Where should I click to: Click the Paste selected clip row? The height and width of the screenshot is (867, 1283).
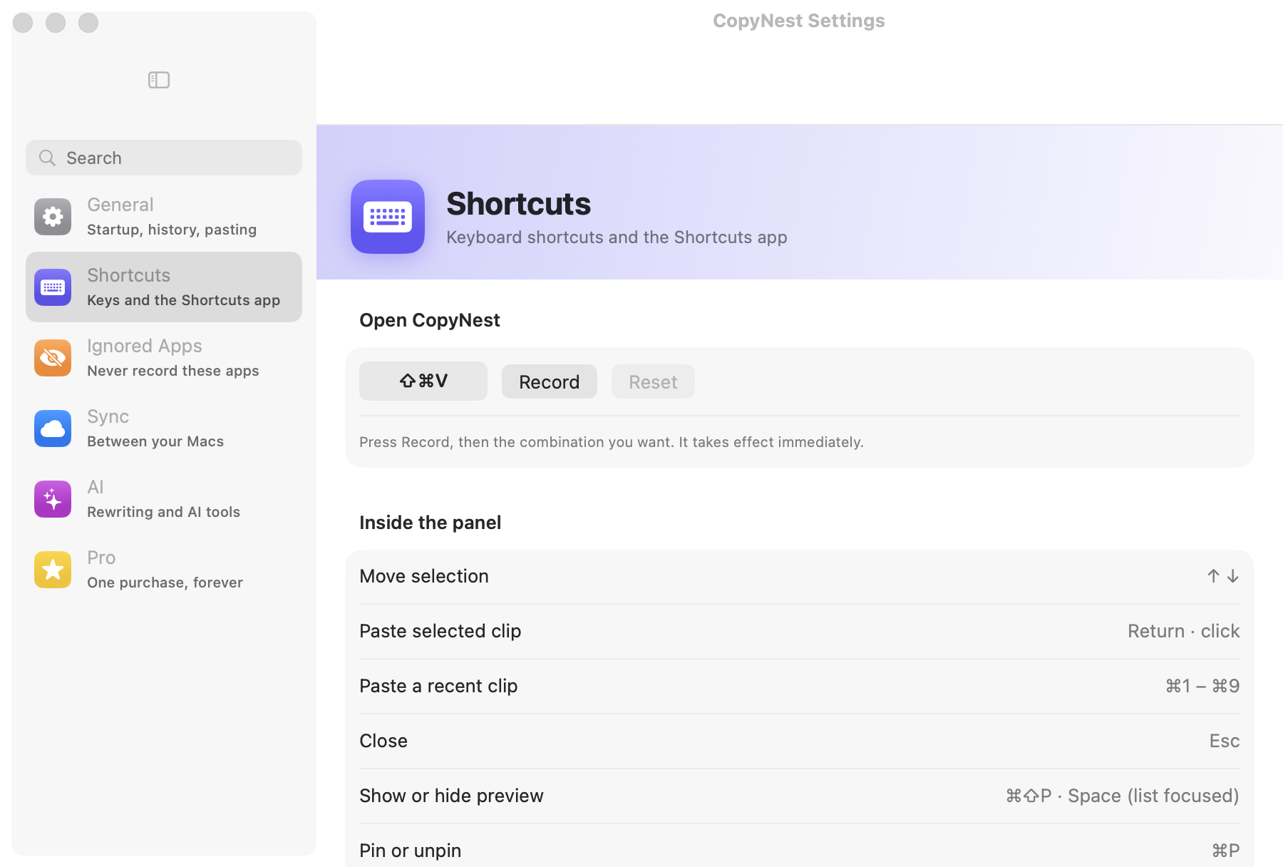click(x=800, y=631)
